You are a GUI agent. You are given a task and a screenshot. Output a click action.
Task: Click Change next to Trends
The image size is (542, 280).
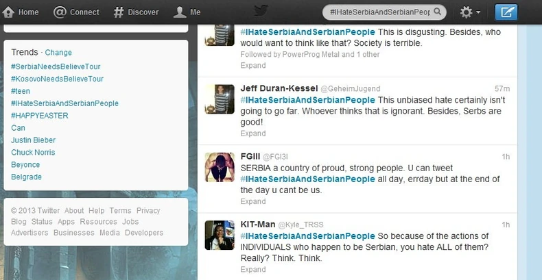58,53
